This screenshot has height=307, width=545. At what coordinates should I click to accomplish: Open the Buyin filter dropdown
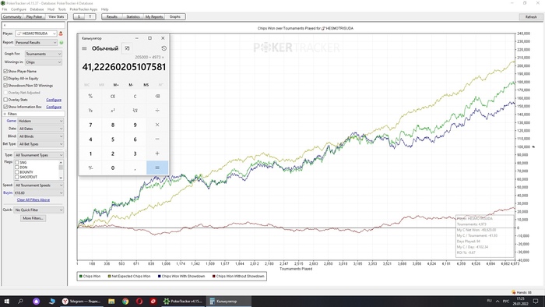[39, 193]
